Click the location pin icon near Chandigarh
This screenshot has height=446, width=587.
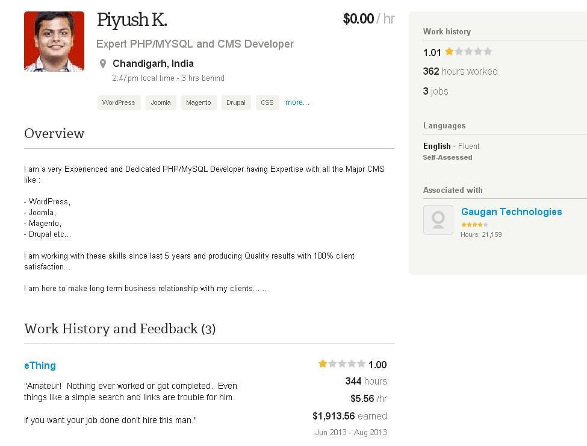[x=103, y=64]
